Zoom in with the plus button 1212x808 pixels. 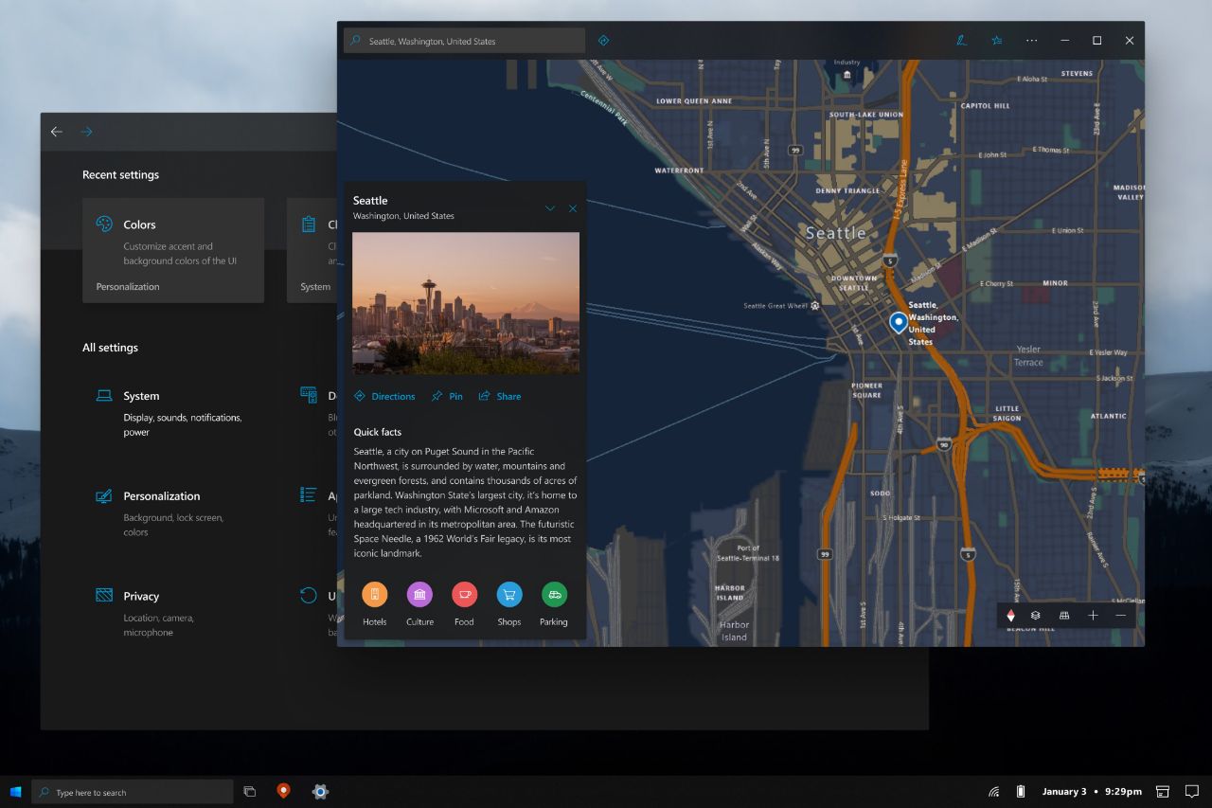coord(1093,615)
